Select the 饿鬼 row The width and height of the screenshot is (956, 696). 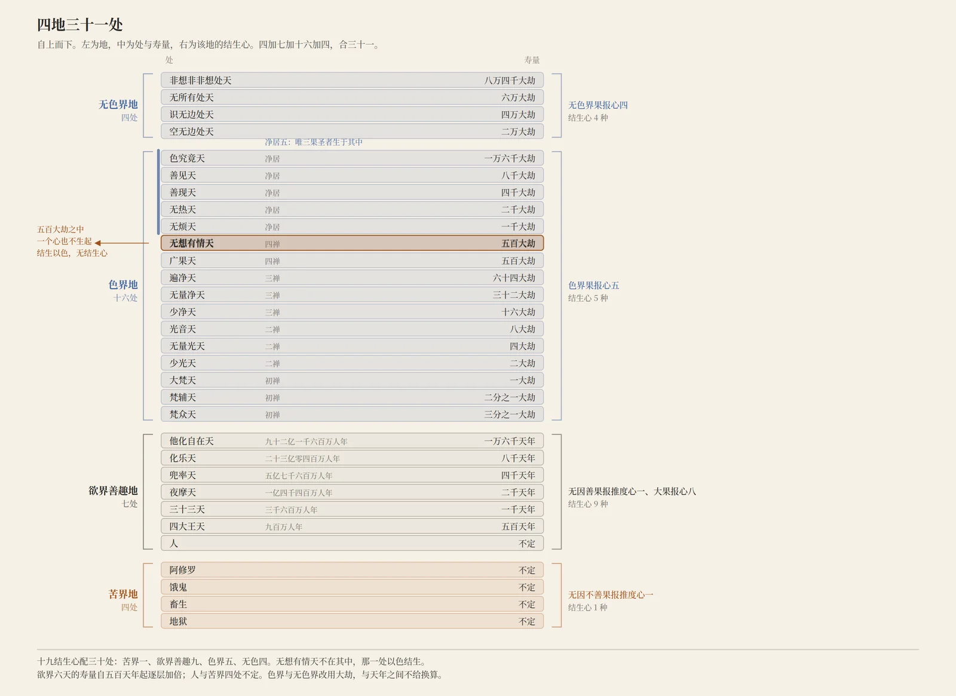352,587
